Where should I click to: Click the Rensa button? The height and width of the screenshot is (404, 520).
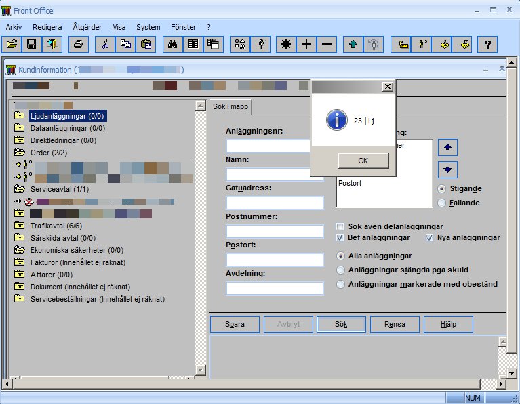395,325
